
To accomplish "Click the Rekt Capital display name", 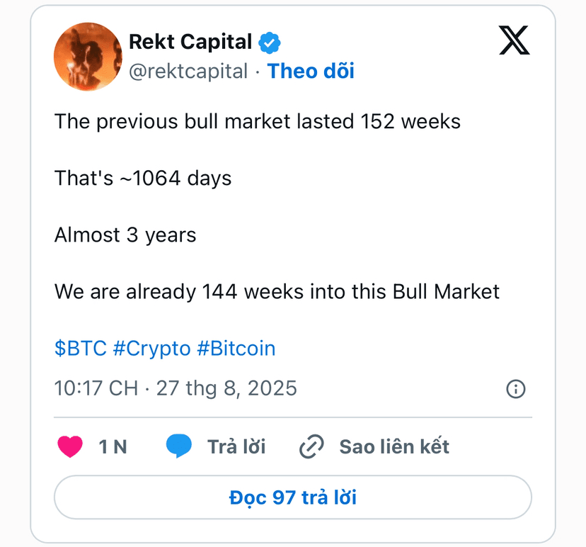I will pyautogui.click(x=190, y=42).
